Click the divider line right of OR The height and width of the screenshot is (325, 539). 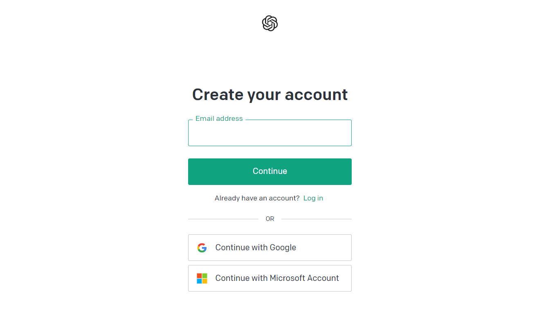(316, 219)
